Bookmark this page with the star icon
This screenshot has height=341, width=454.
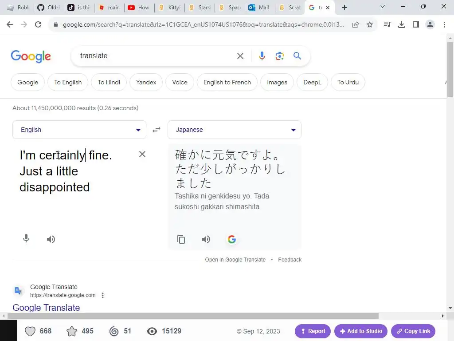tap(370, 25)
